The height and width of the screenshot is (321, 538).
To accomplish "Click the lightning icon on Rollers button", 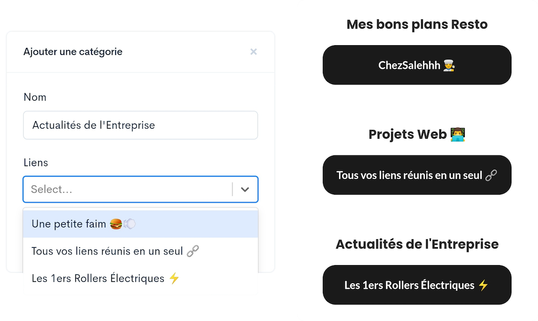I will pyautogui.click(x=484, y=285).
